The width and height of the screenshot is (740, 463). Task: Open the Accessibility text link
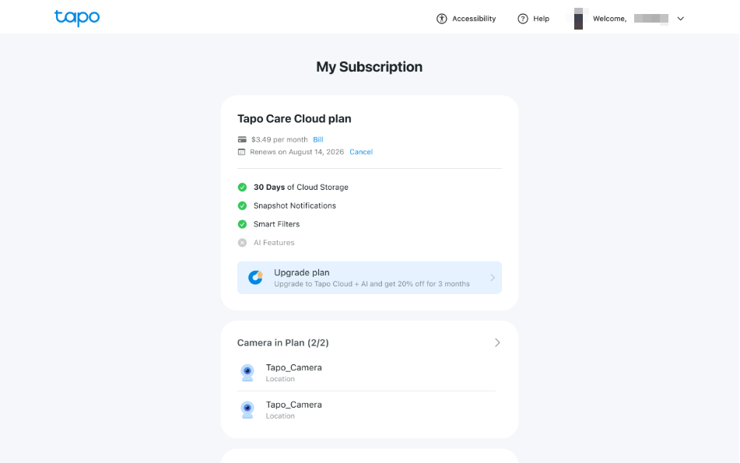tap(474, 19)
